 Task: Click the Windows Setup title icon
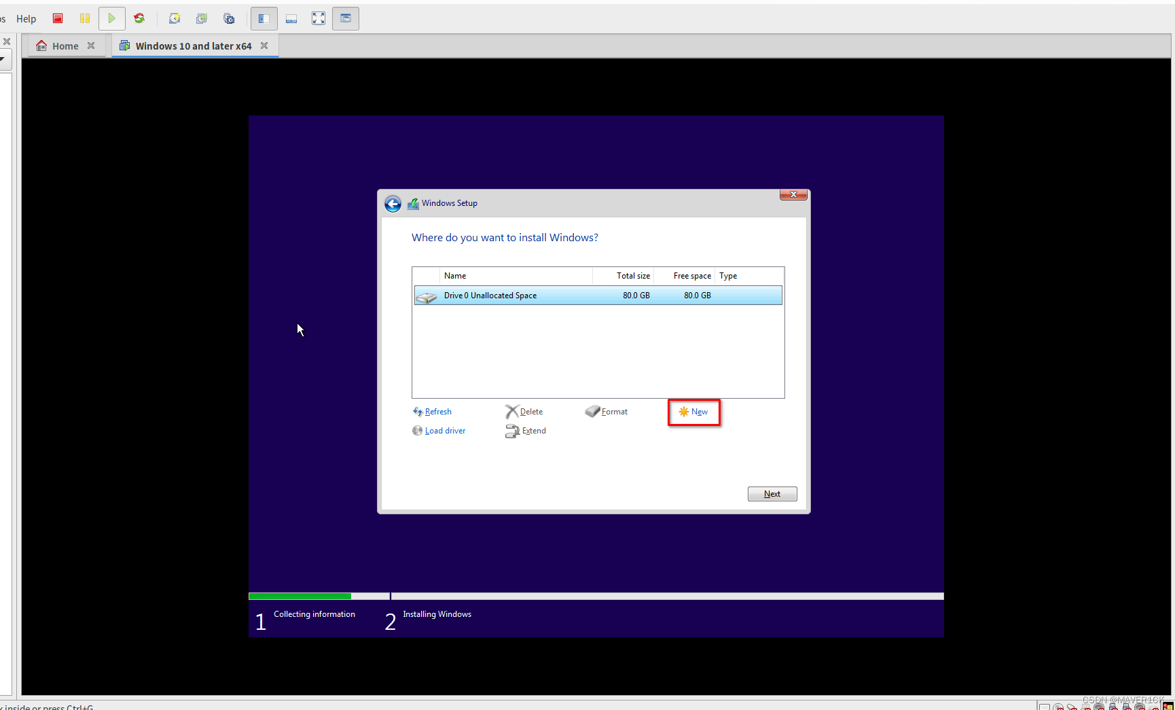coord(413,203)
